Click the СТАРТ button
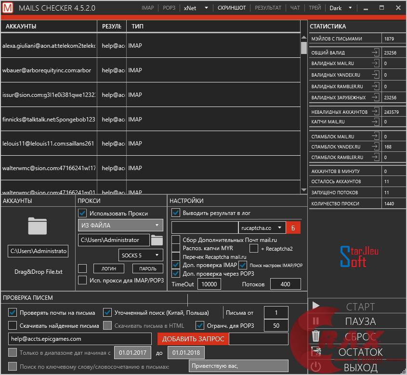The width and height of the screenshot is (407, 375). (x=356, y=307)
